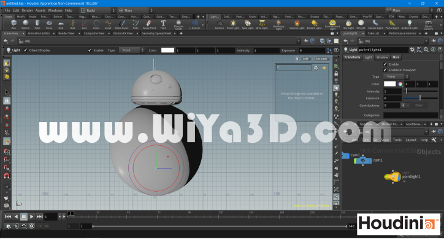Add a Grid from the Create shelf
444x239 pixels.
click(61, 25)
